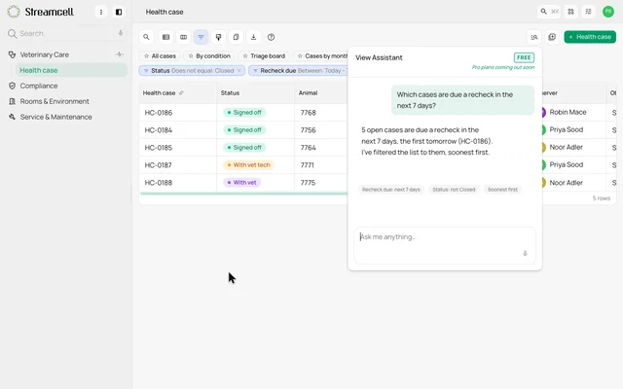The image size is (623, 389).
Task: Open Service & Maintenance in the sidebar
Action: (56, 117)
